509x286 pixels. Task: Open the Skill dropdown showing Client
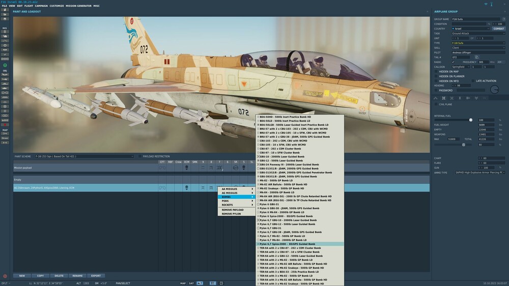(478, 48)
